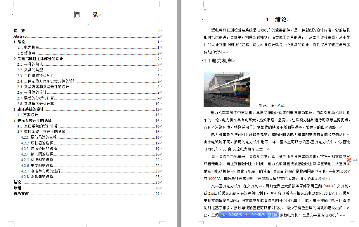Place cursor in paragraph starting 交—直流电力机车
This screenshot has height=227, width=359.
click(x=277, y=201)
